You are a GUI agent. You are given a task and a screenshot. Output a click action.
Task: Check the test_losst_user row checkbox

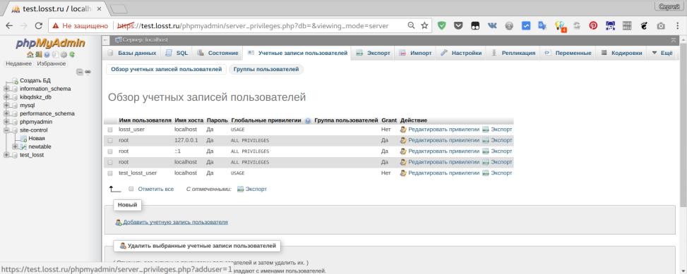point(110,173)
